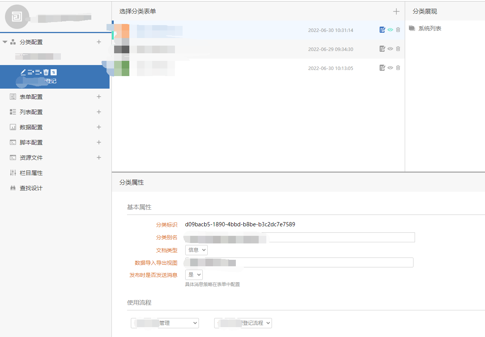
Task: Click edit form icon on 10:13:05 row
Action: 382,68
